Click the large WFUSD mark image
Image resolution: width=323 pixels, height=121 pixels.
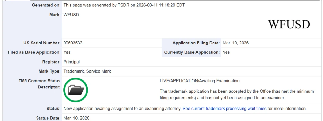click(x=289, y=24)
